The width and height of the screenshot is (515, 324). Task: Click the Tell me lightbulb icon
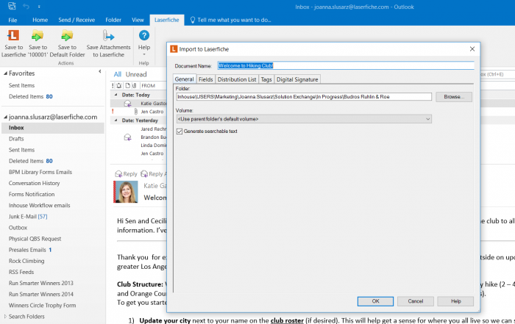click(x=193, y=20)
